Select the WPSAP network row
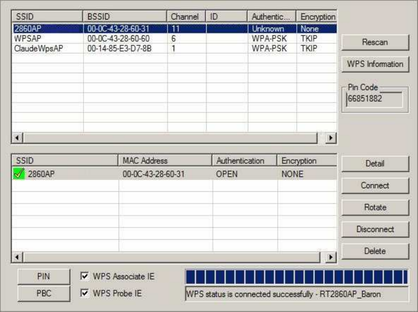 point(174,39)
